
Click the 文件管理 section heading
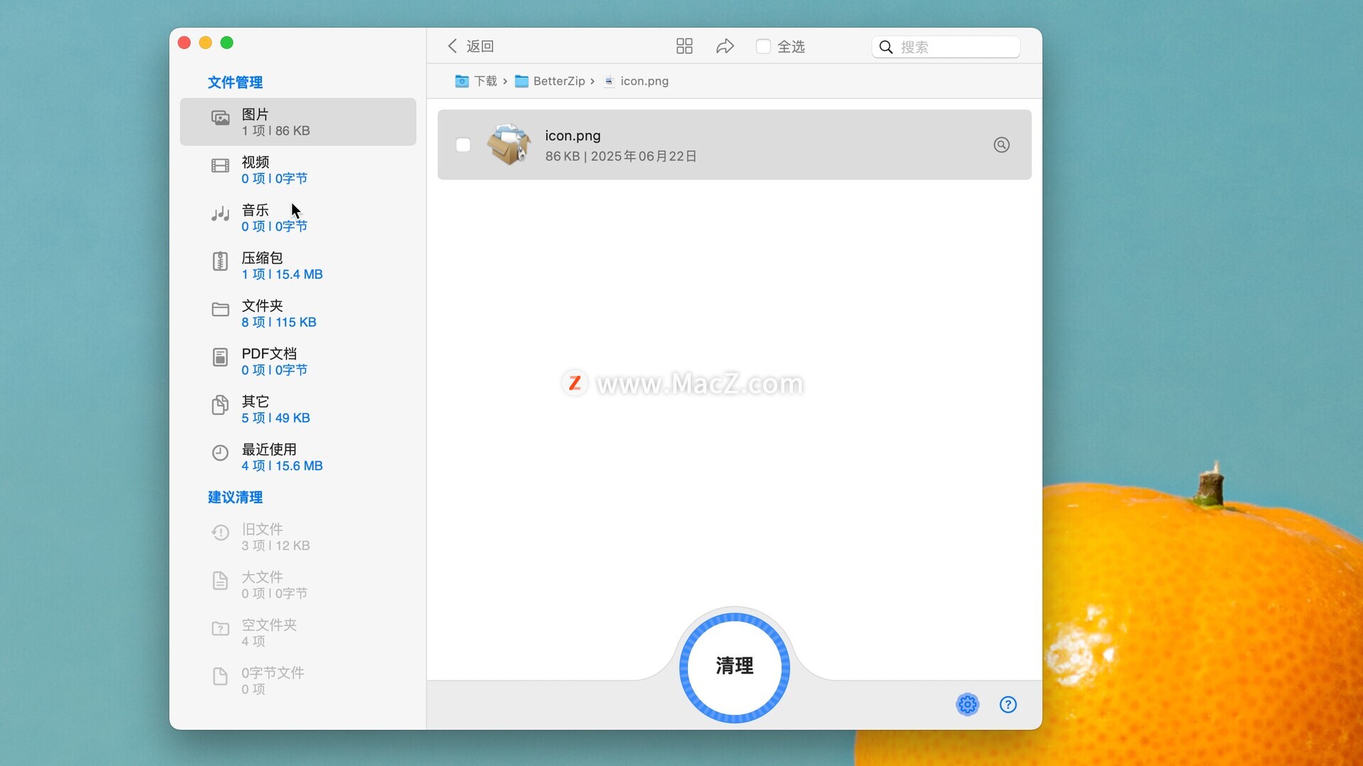(235, 82)
